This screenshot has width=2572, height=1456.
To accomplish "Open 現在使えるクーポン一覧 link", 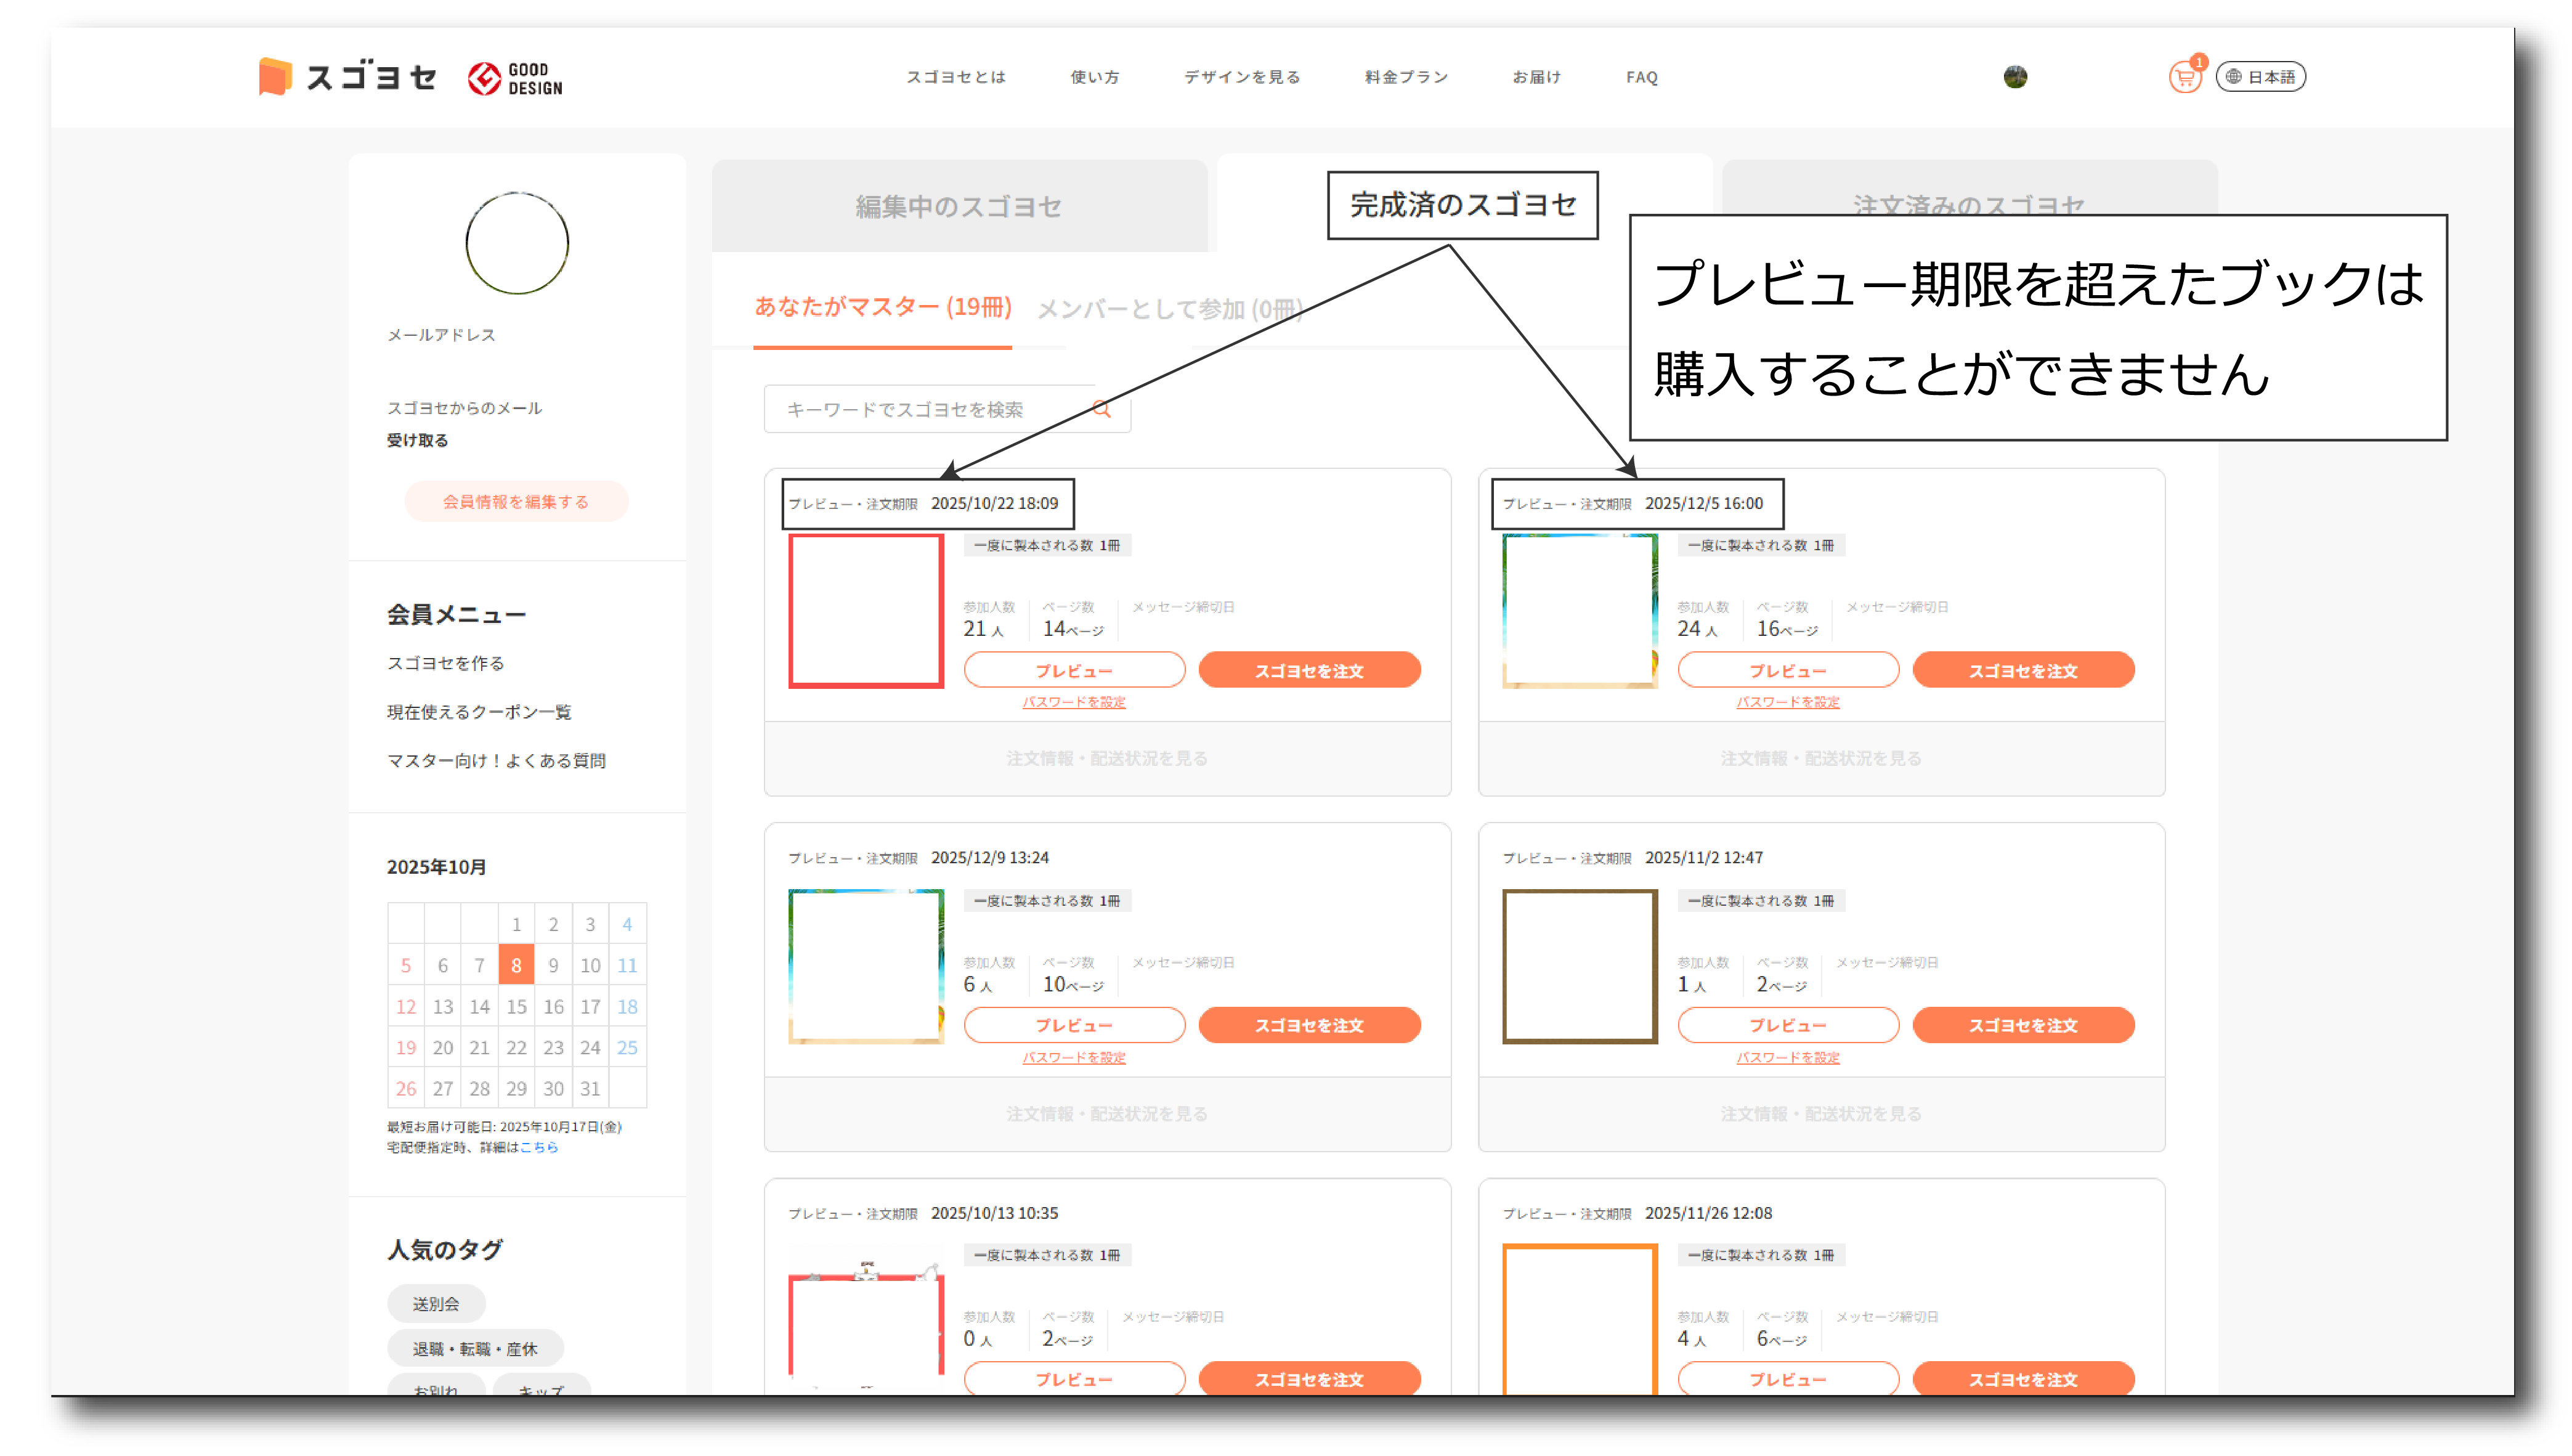I will pyautogui.click(x=479, y=712).
